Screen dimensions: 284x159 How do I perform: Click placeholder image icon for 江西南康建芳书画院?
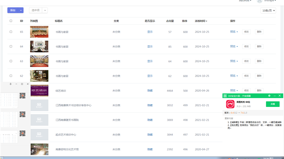39,120
